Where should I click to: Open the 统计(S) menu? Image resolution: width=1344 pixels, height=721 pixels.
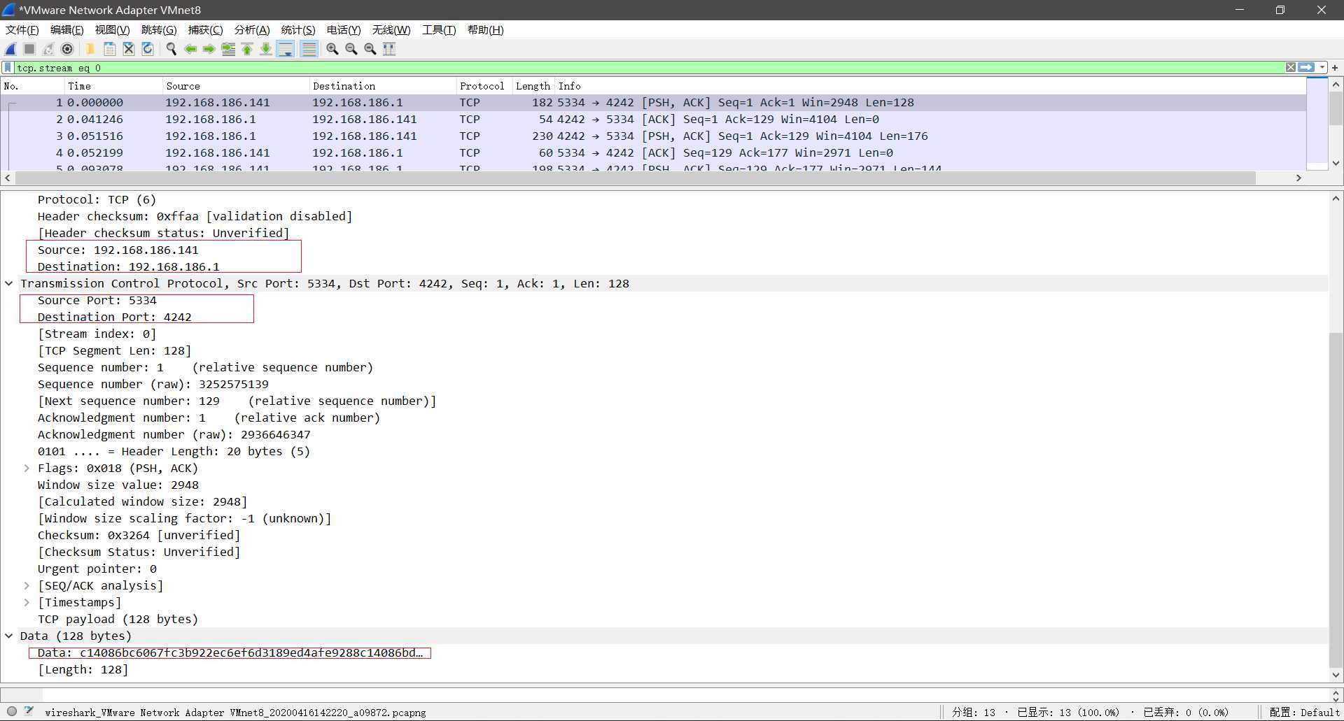click(298, 30)
